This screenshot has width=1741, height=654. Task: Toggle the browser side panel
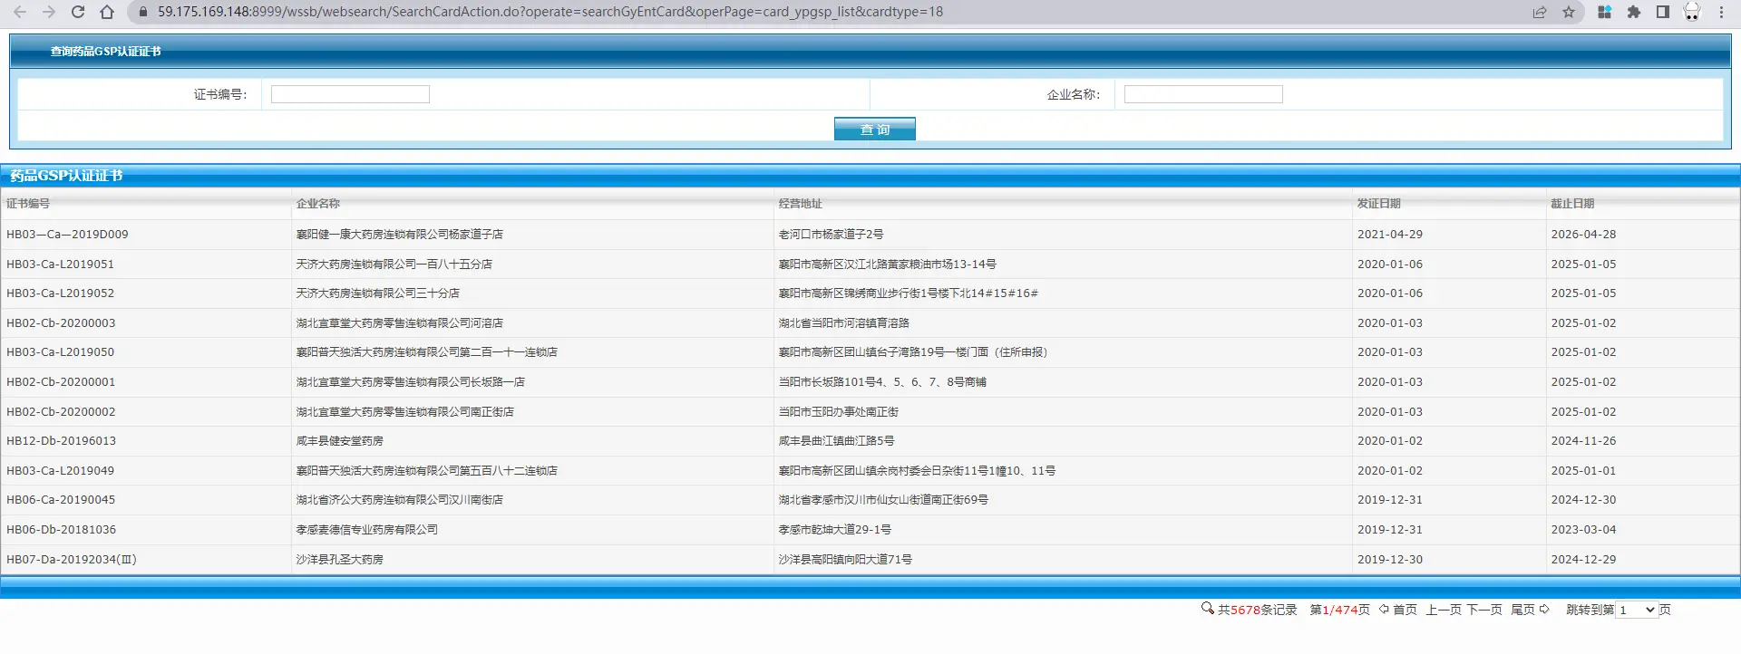(x=1663, y=12)
